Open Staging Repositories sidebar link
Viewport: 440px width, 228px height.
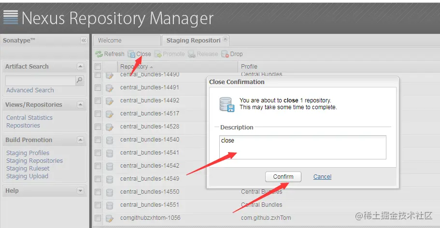click(x=34, y=160)
